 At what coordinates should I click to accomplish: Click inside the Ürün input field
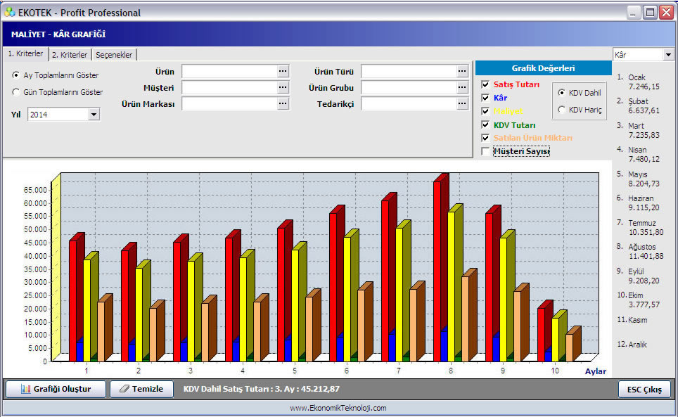coord(230,71)
